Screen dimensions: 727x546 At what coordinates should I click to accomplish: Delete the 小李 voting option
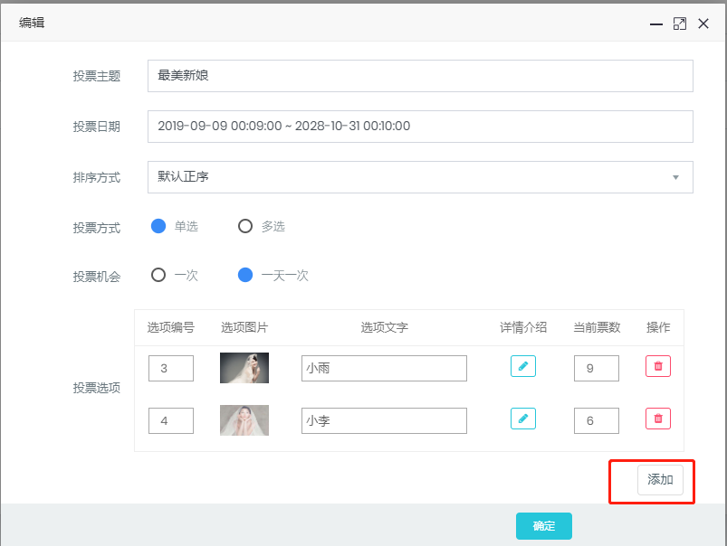[658, 419]
